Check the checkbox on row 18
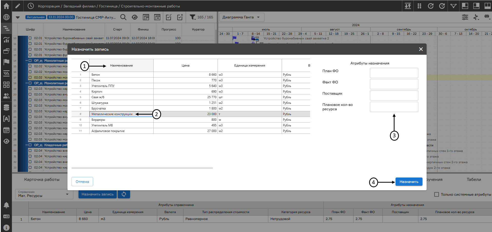The image size is (492, 232). click(30, 83)
